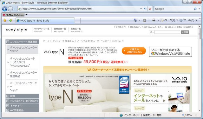Select パーソナルコンピューター "VAIO" sidebar item
The height and width of the screenshot is (119, 203).
23,50
